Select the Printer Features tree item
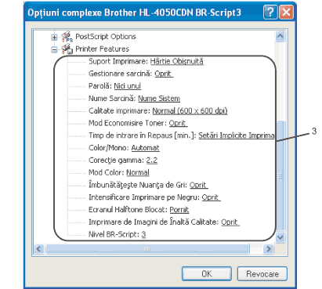This screenshot has width=322, height=289. click(x=102, y=49)
